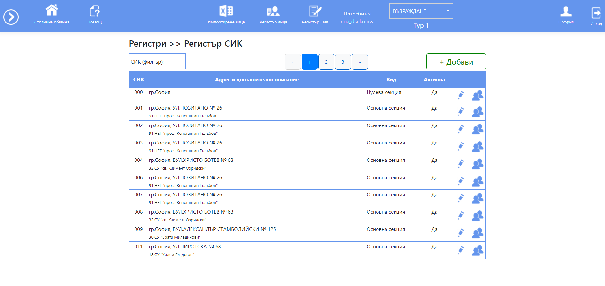Click the + Добави button
The height and width of the screenshot is (286, 605).
456,61
